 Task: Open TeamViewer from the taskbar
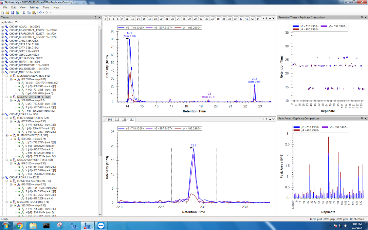(x=100, y=225)
